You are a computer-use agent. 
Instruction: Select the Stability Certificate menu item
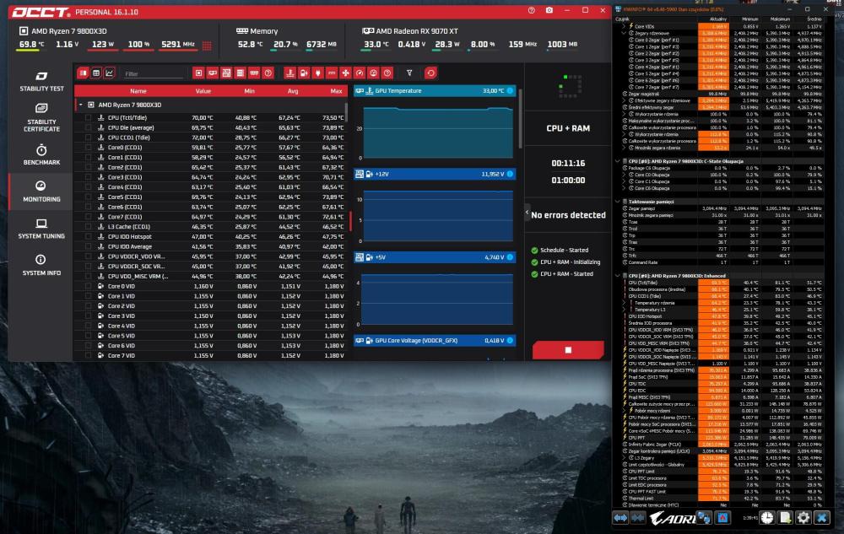pyautogui.click(x=41, y=117)
